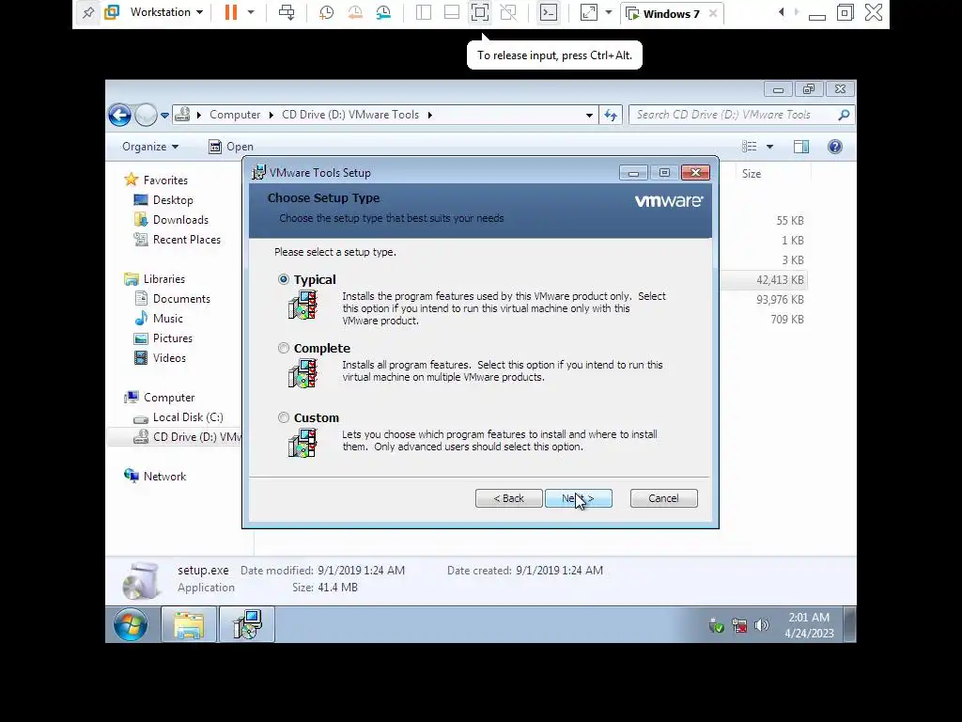Click network status tray icon
Image resolution: width=962 pixels, height=722 pixels.
[739, 625]
